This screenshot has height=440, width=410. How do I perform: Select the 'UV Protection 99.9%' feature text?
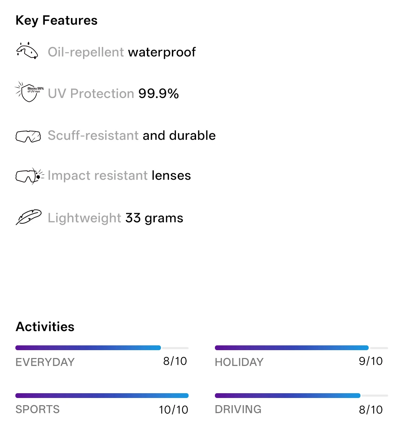pos(113,94)
